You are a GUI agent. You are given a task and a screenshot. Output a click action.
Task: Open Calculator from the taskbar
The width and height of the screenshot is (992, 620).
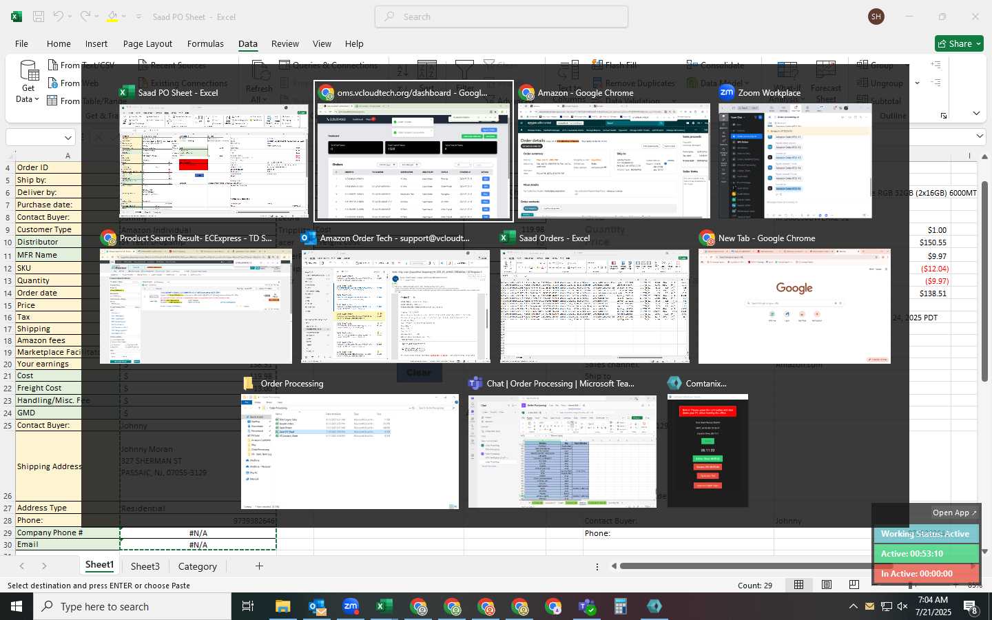pos(621,606)
